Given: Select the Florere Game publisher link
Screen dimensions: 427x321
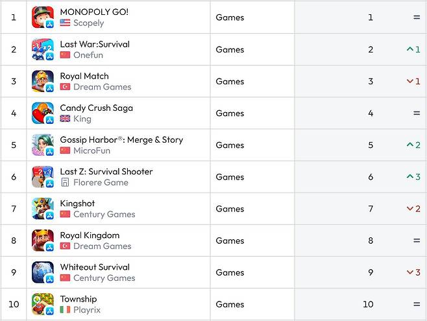Looking at the screenshot, I should (x=101, y=182).
